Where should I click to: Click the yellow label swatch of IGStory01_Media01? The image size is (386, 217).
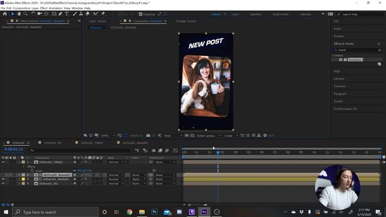click(x=23, y=180)
